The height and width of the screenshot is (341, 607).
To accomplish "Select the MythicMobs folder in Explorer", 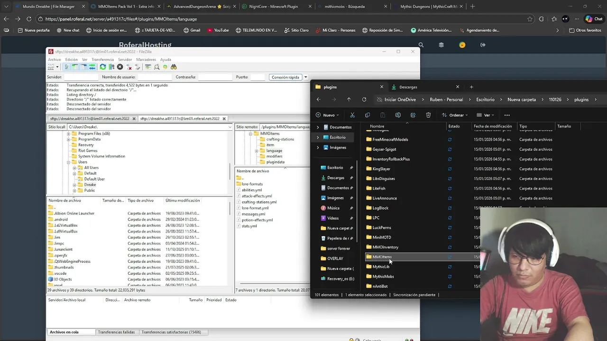I will [383, 277].
